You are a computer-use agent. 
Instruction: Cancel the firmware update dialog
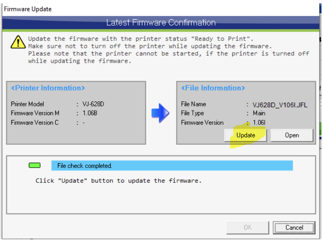coord(294,227)
